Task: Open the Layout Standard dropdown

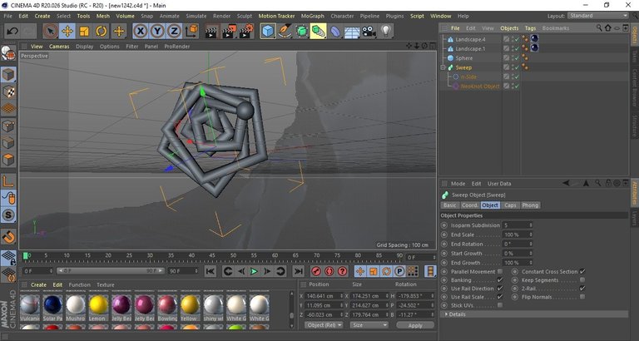Action: (598, 16)
